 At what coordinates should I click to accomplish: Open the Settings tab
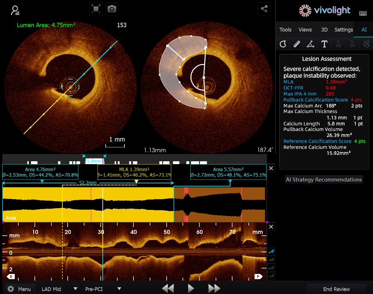click(343, 29)
